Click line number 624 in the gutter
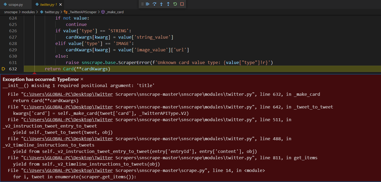 click(x=13, y=18)
